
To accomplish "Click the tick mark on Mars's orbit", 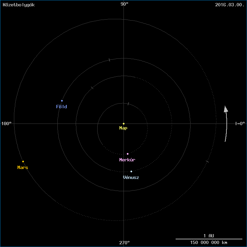I will tap(207, 161).
